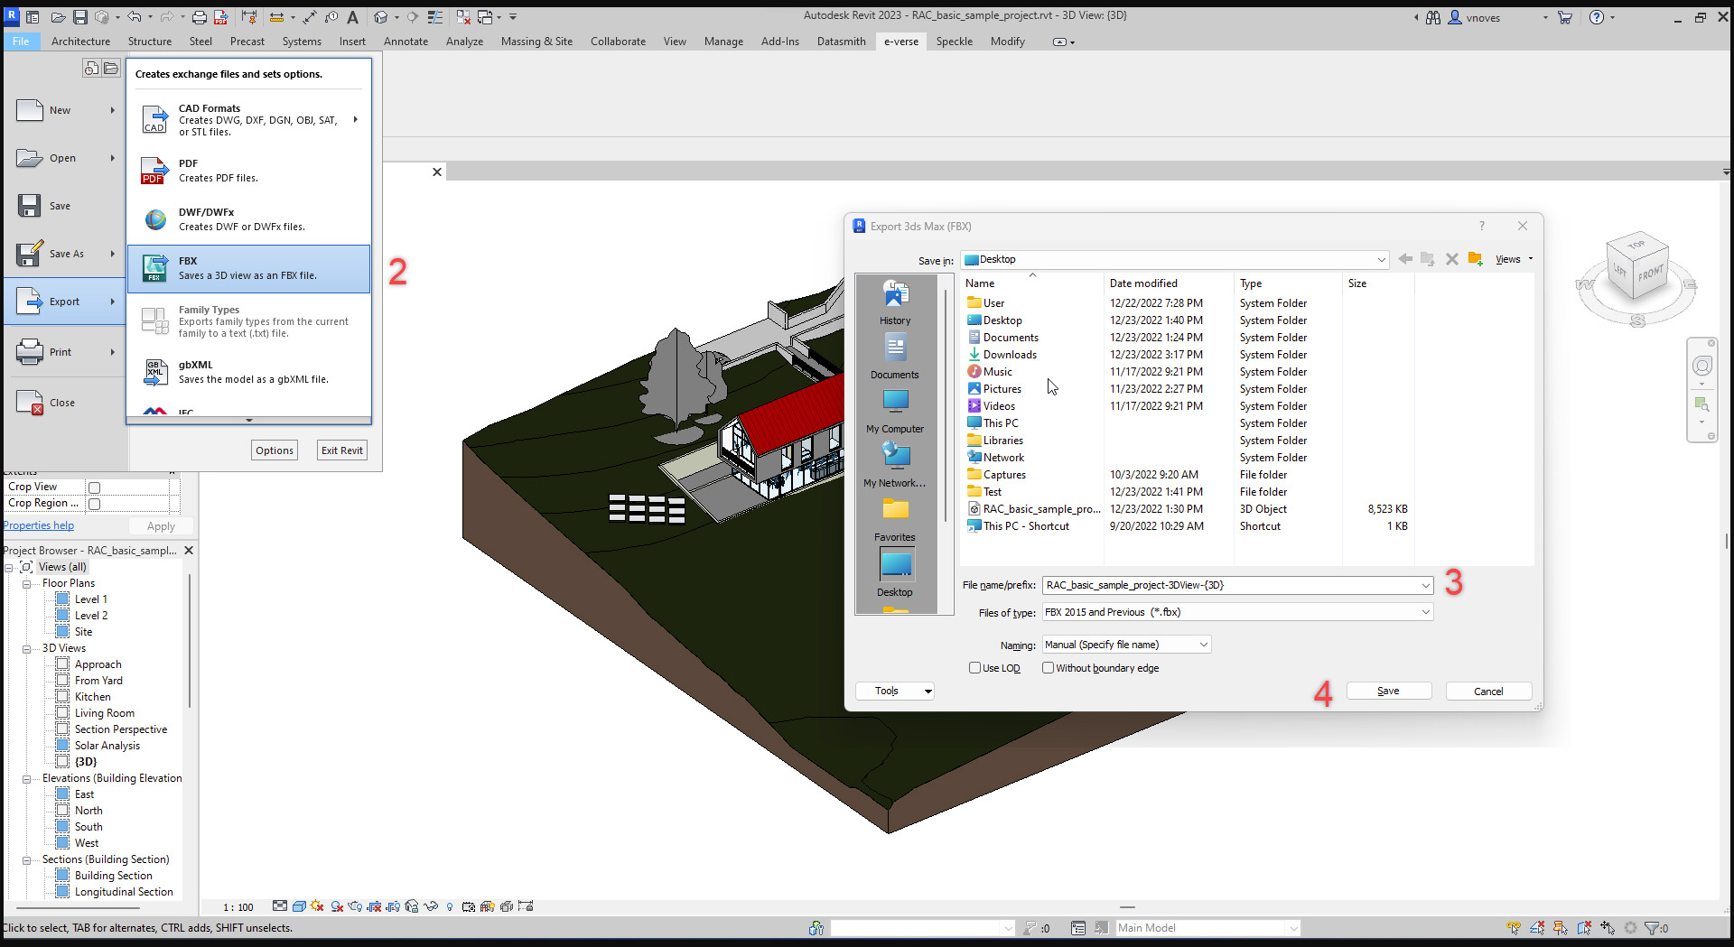This screenshot has width=1734, height=947.
Task: Click the Options button in export menu
Action: pyautogui.click(x=274, y=450)
